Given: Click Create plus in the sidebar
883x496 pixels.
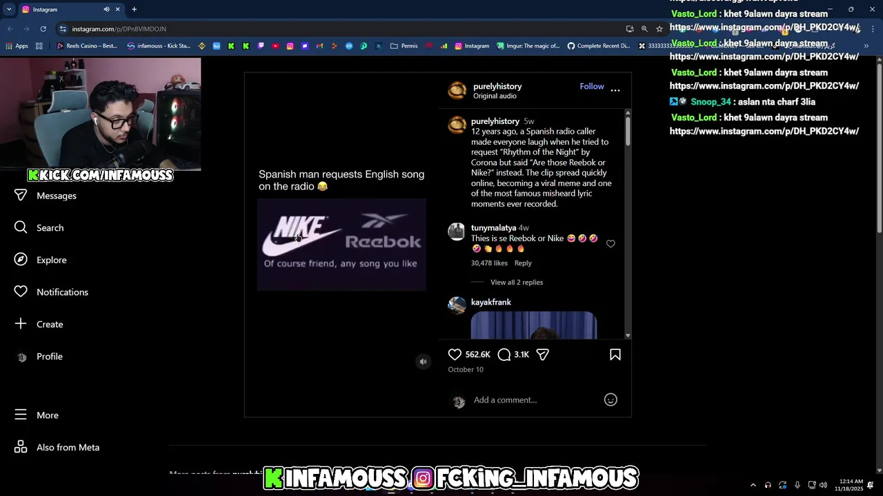Looking at the screenshot, I should point(39,324).
